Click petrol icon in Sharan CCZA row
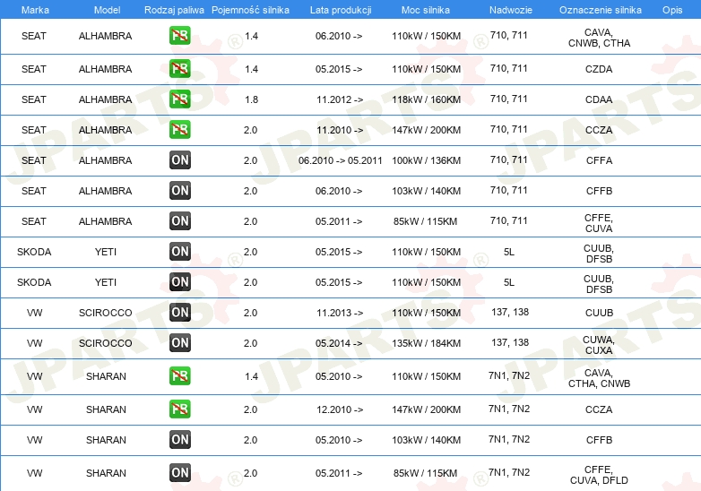701x491 pixels. [179, 409]
